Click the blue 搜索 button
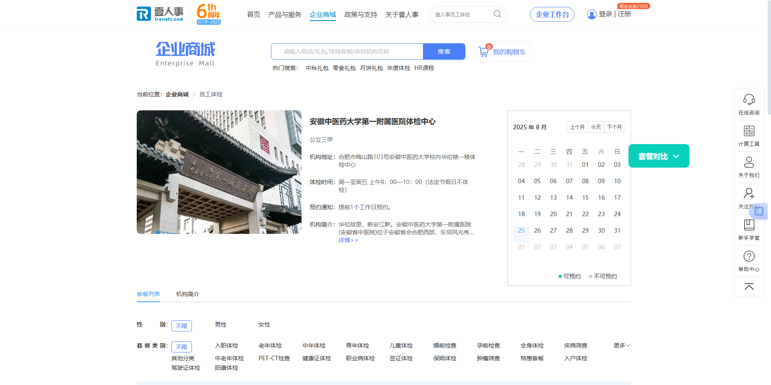771x385 pixels. pos(444,51)
